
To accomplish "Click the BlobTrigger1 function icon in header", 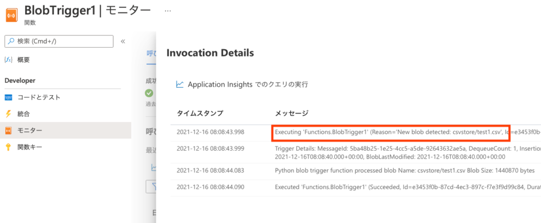I will click(x=12, y=15).
